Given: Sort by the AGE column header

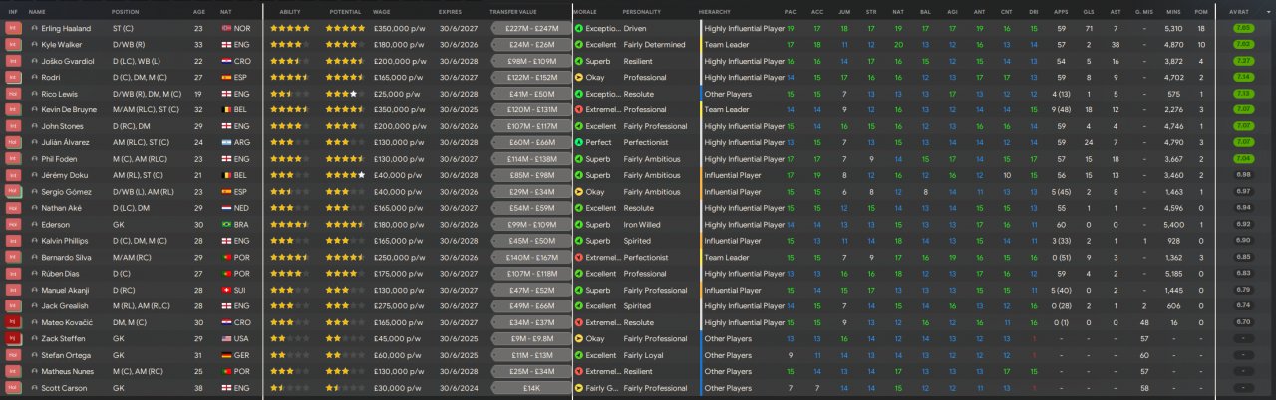Looking at the screenshot, I should (198, 11).
